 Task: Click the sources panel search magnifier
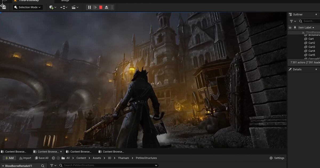43,166
